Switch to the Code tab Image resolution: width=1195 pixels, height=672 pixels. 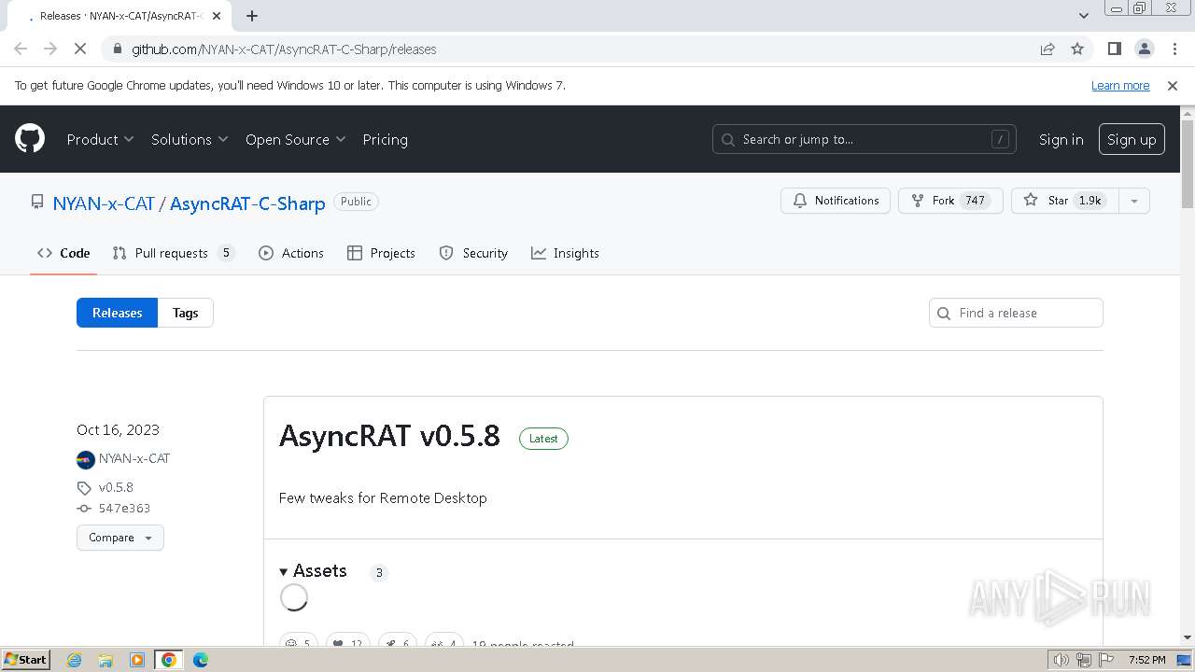point(63,253)
